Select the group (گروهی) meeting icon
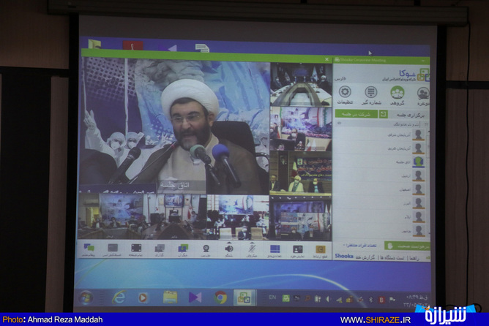Screen dimensions: 489x326 point(397,93)
